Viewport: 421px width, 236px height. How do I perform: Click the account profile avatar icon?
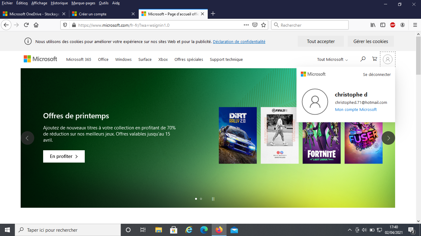point(387,59)
